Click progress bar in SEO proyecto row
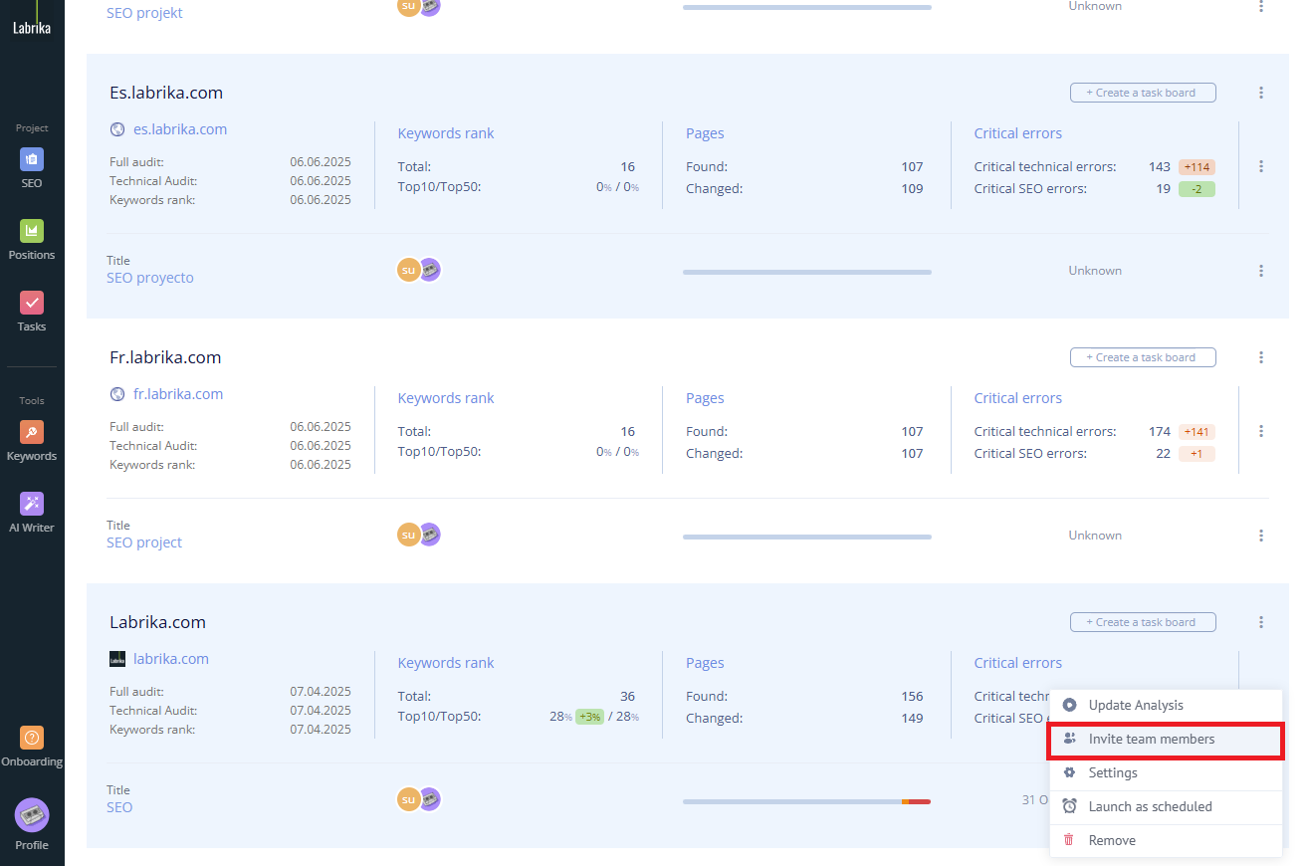Image resolution: width=1308 pixels, height=866 pixels. point(807,272)
